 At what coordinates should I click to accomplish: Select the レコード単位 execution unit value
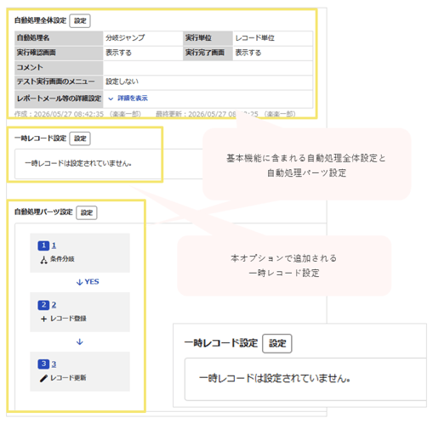tap(255, 38)
